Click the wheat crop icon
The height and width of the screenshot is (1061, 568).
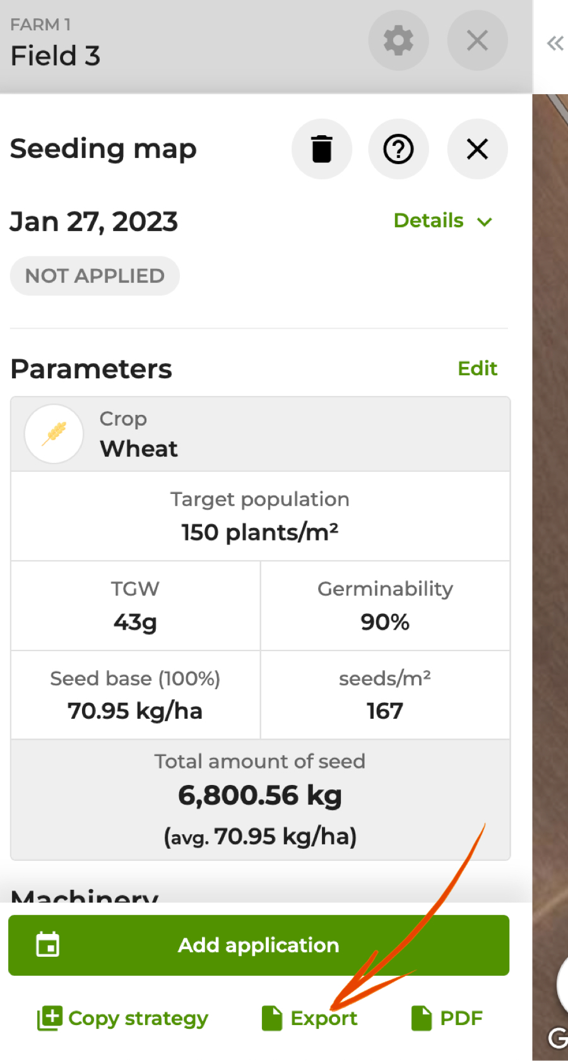click(54, 434)
